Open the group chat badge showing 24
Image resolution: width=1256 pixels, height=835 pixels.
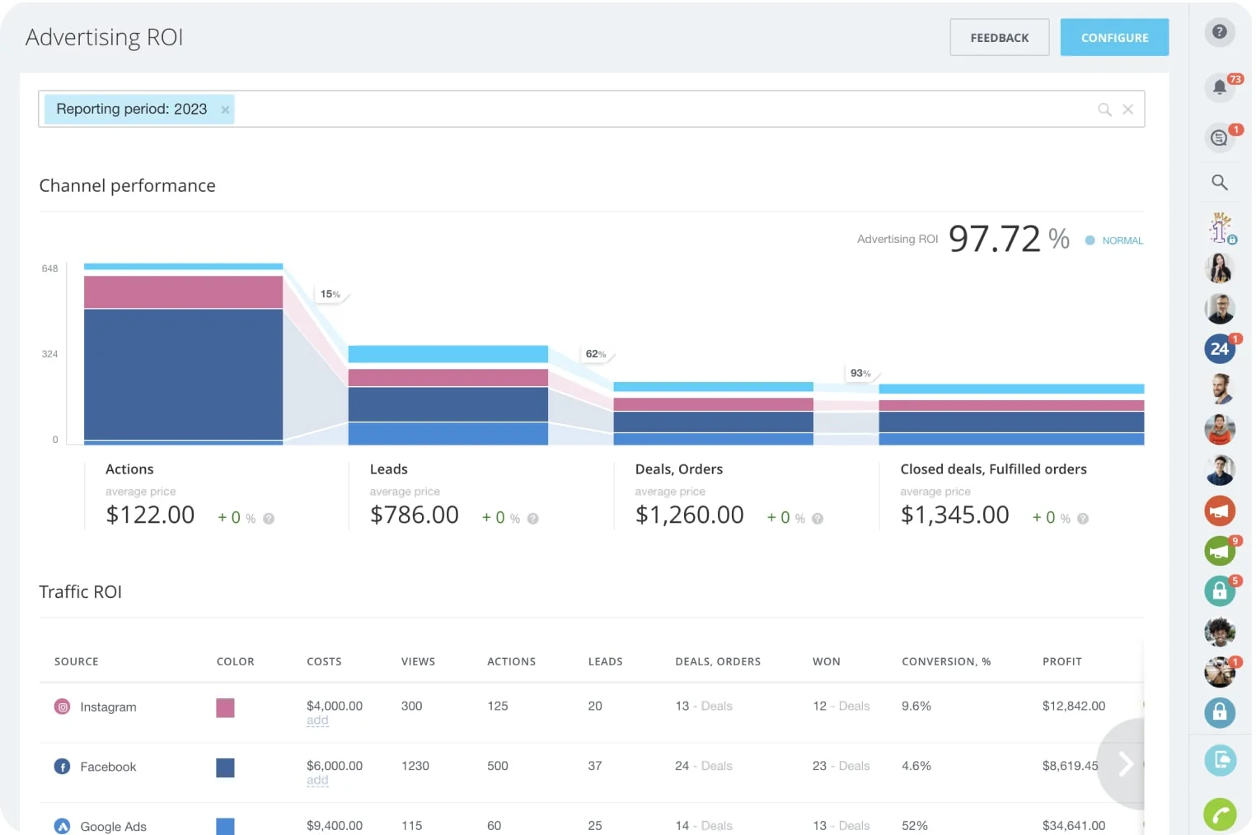[x=1220, y=348]
